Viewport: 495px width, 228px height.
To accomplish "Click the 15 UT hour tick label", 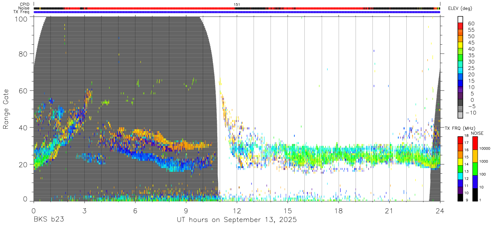I will point(288,210).
